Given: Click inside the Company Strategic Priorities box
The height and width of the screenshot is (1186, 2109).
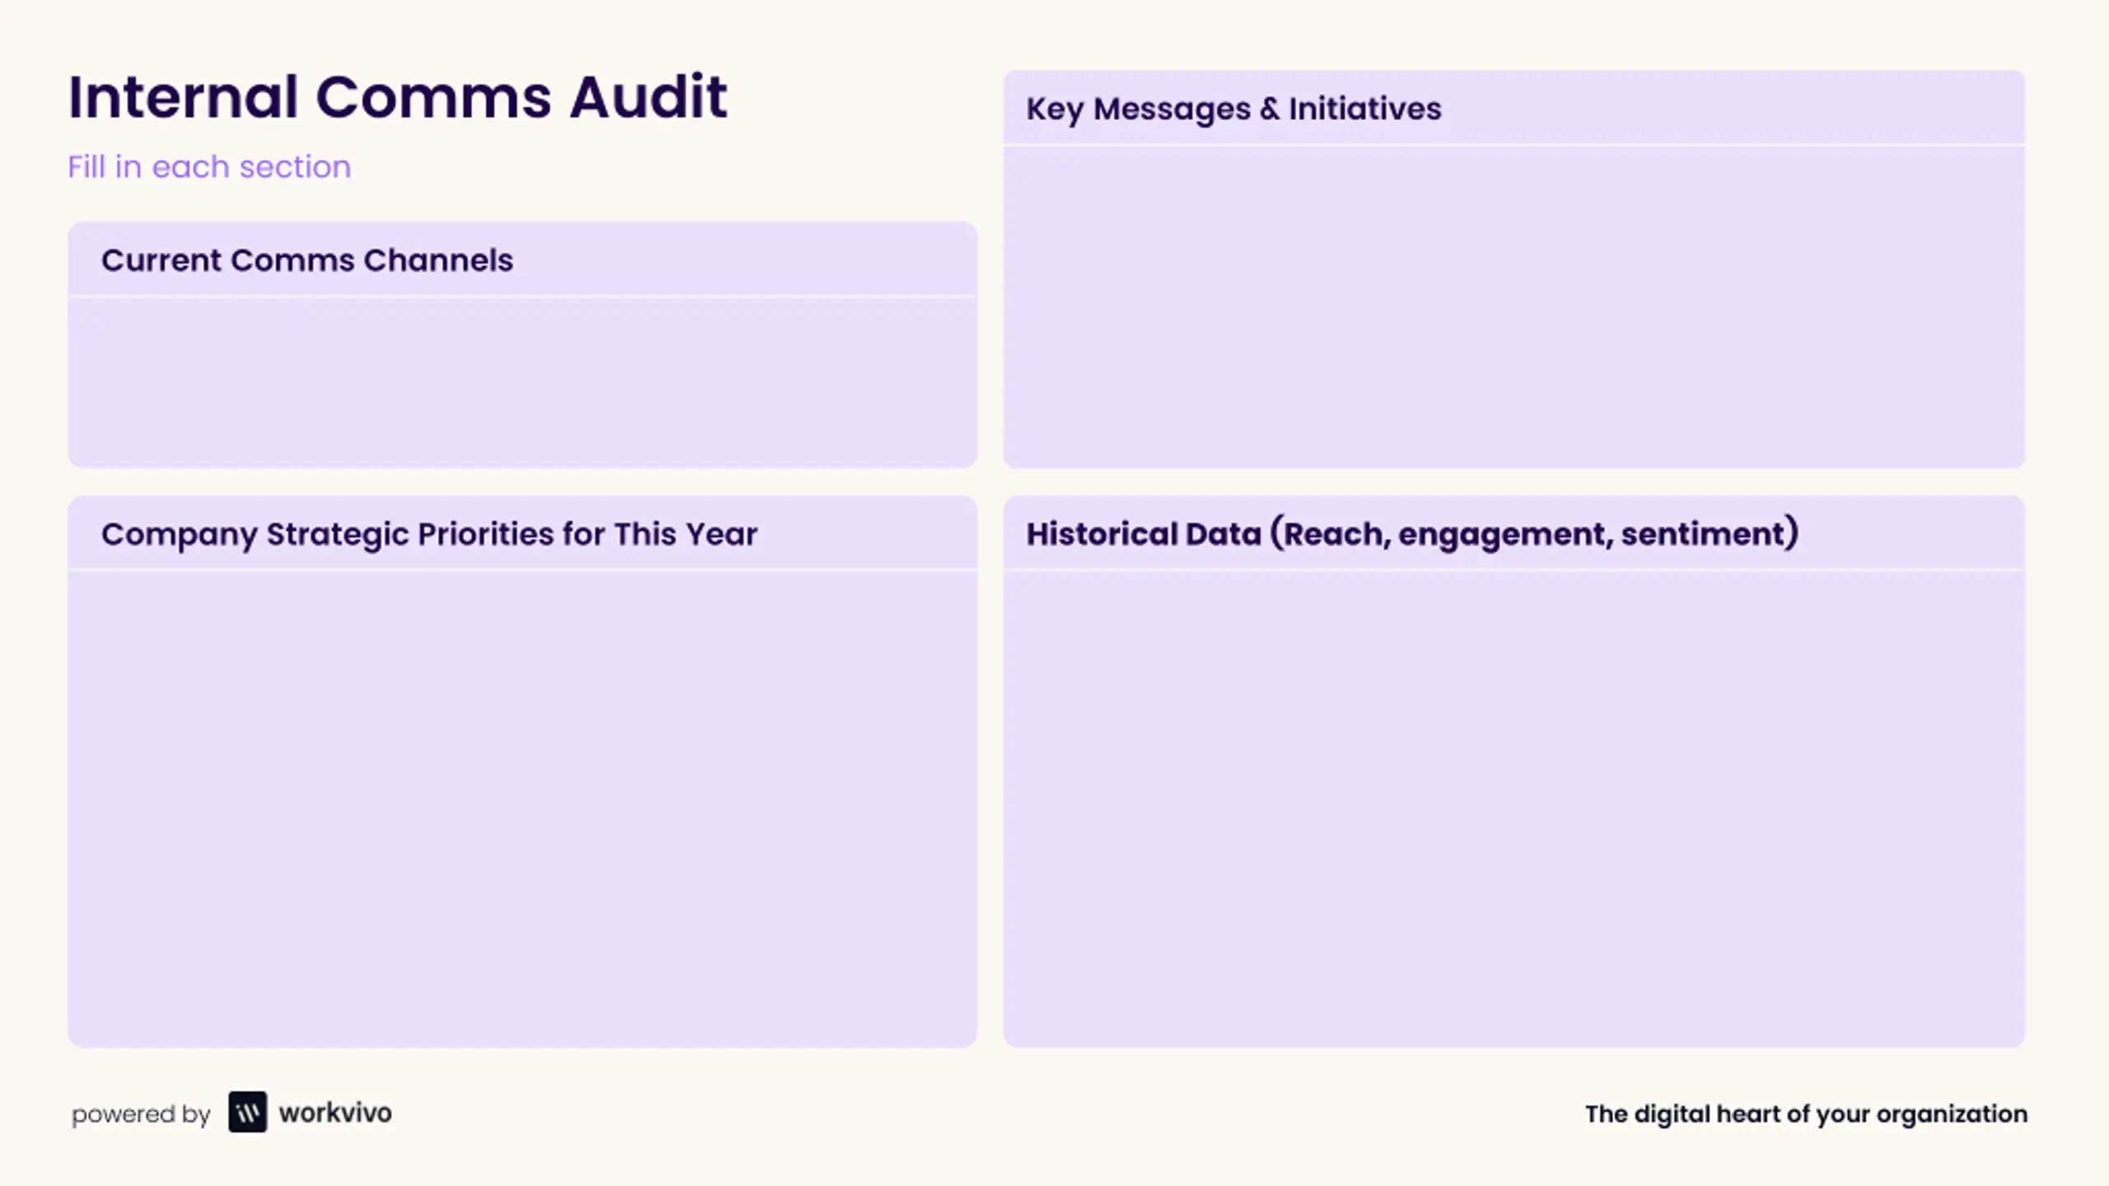Looking at the screenshot, I should tap(522, 809).
